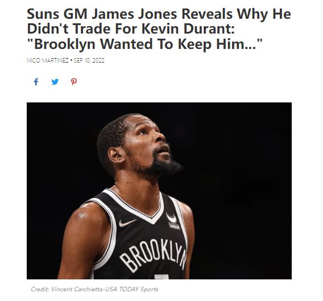Click the "Credit:" label under the photo
The image size is (323, 301).
pos(40,289)
